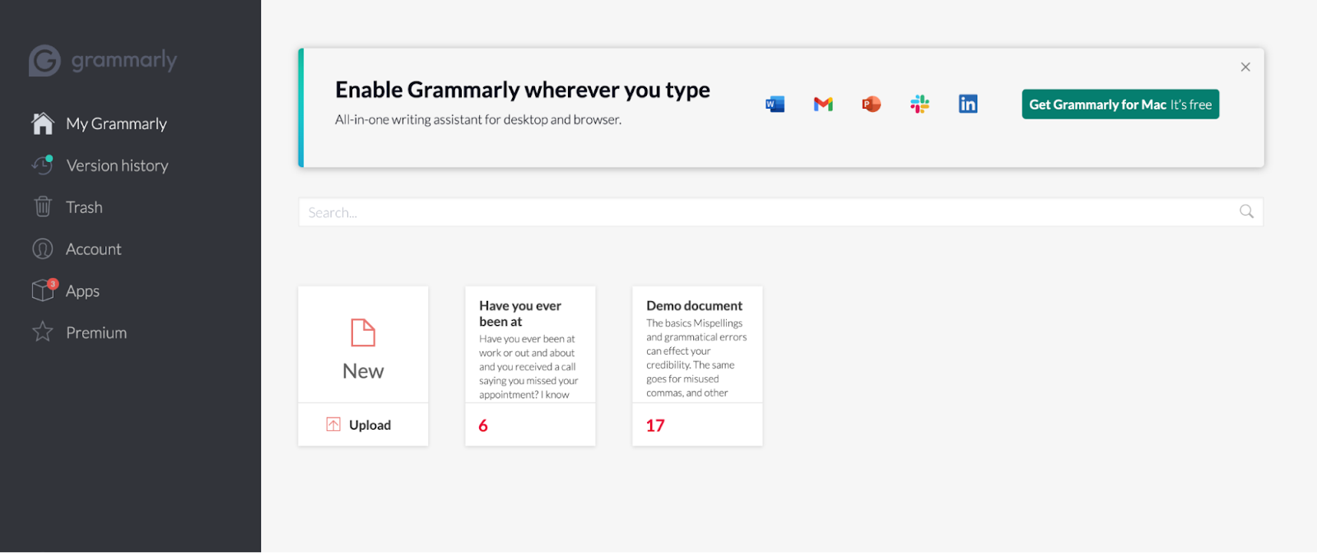Click 'All-in-one writing assistant' subtitle text
This screenshot has height=553, width=1317.
point(478,119)
